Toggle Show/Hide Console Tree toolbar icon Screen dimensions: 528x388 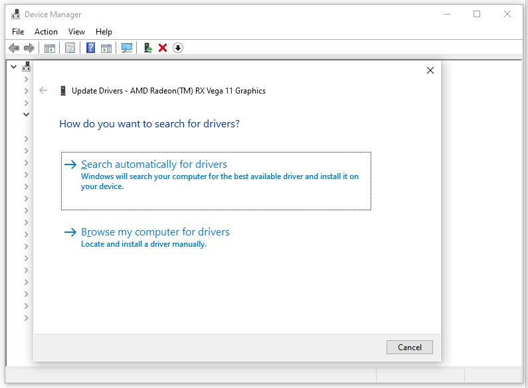(x=49, y=48)
